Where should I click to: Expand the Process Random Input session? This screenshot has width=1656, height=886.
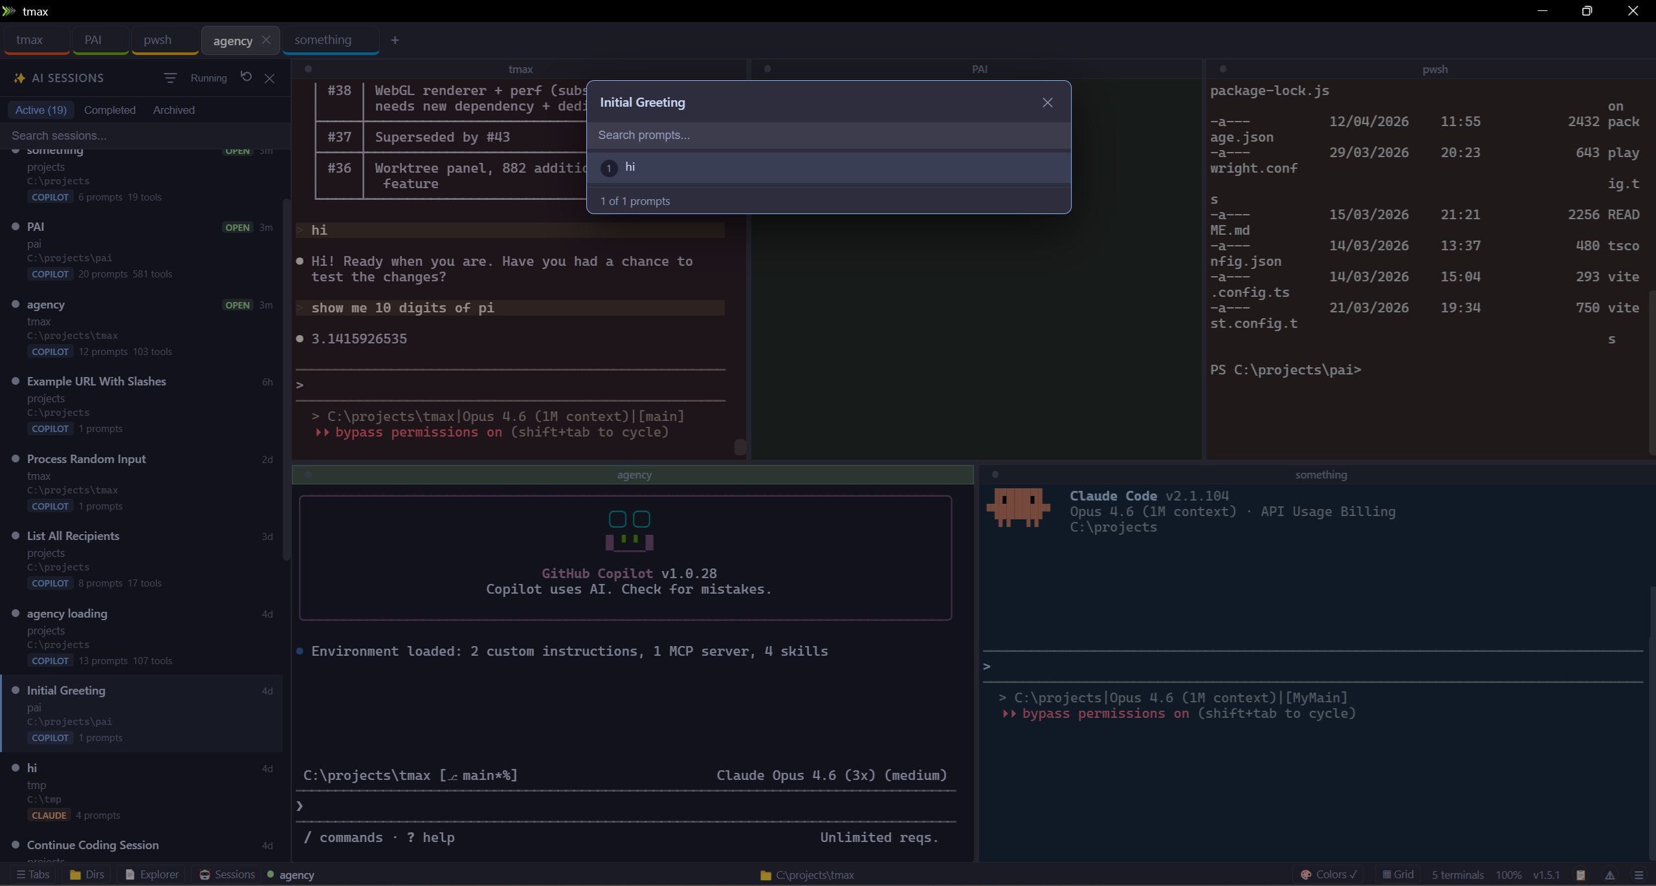pos(86,459)
